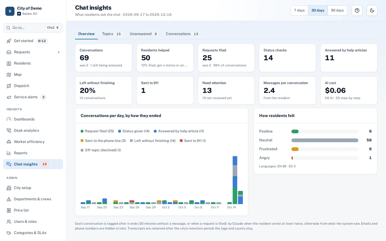This screenshot has height=241, width=386.
Task: Open the Users & roles icon
Action: tap(9, 222)
